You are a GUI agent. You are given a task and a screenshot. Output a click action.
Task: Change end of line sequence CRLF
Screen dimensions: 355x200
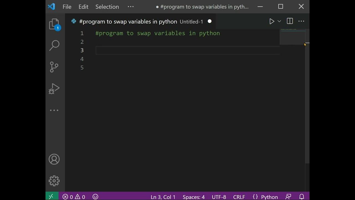tap(239, 197)
